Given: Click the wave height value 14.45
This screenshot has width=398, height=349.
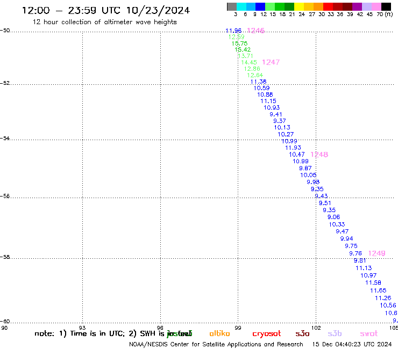Looking at the screenshot, I should click(249, 62).
